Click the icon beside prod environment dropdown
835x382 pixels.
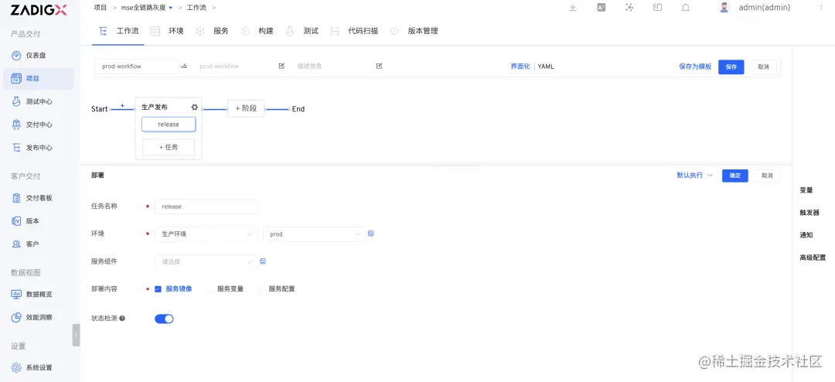(x=371, y=234)
